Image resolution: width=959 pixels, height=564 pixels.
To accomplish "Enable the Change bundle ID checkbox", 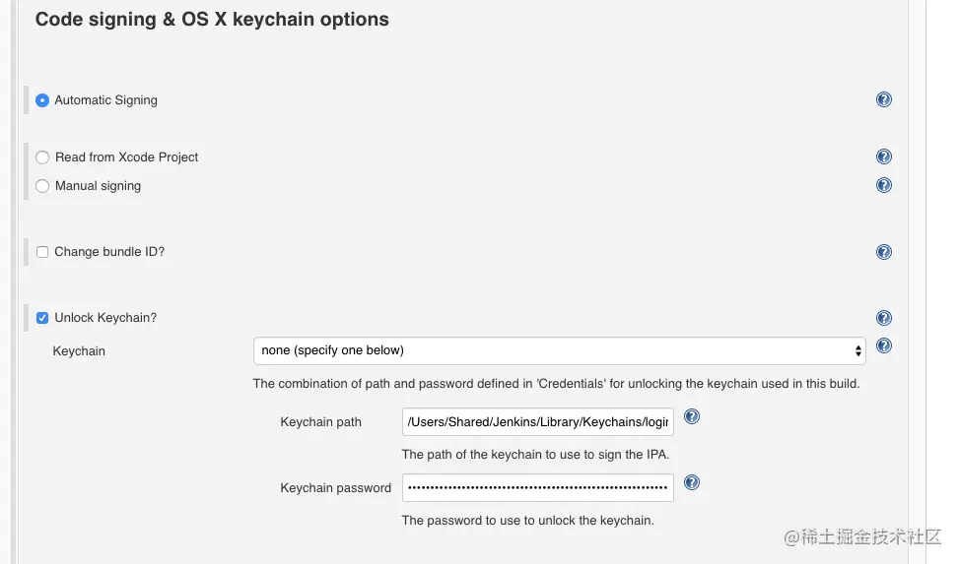I will 42,252.
